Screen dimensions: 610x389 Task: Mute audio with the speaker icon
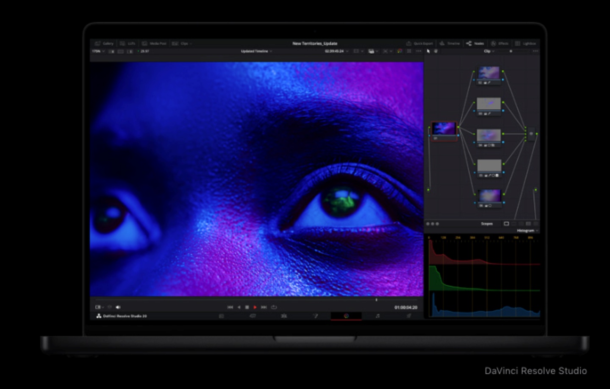118,307
